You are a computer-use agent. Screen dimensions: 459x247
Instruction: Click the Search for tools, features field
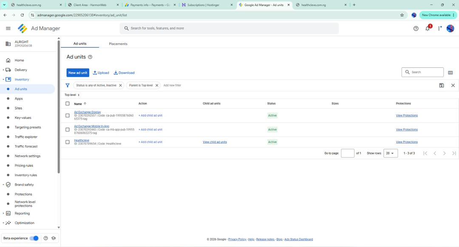tap(229, 28)
